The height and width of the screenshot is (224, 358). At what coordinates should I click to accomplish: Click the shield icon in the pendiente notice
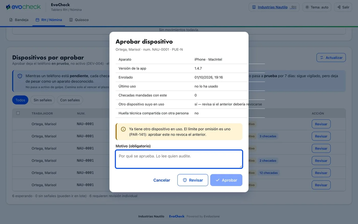coord(20,76)
